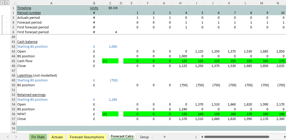
Task: Select row 45 header
Action: pos(13,61)
